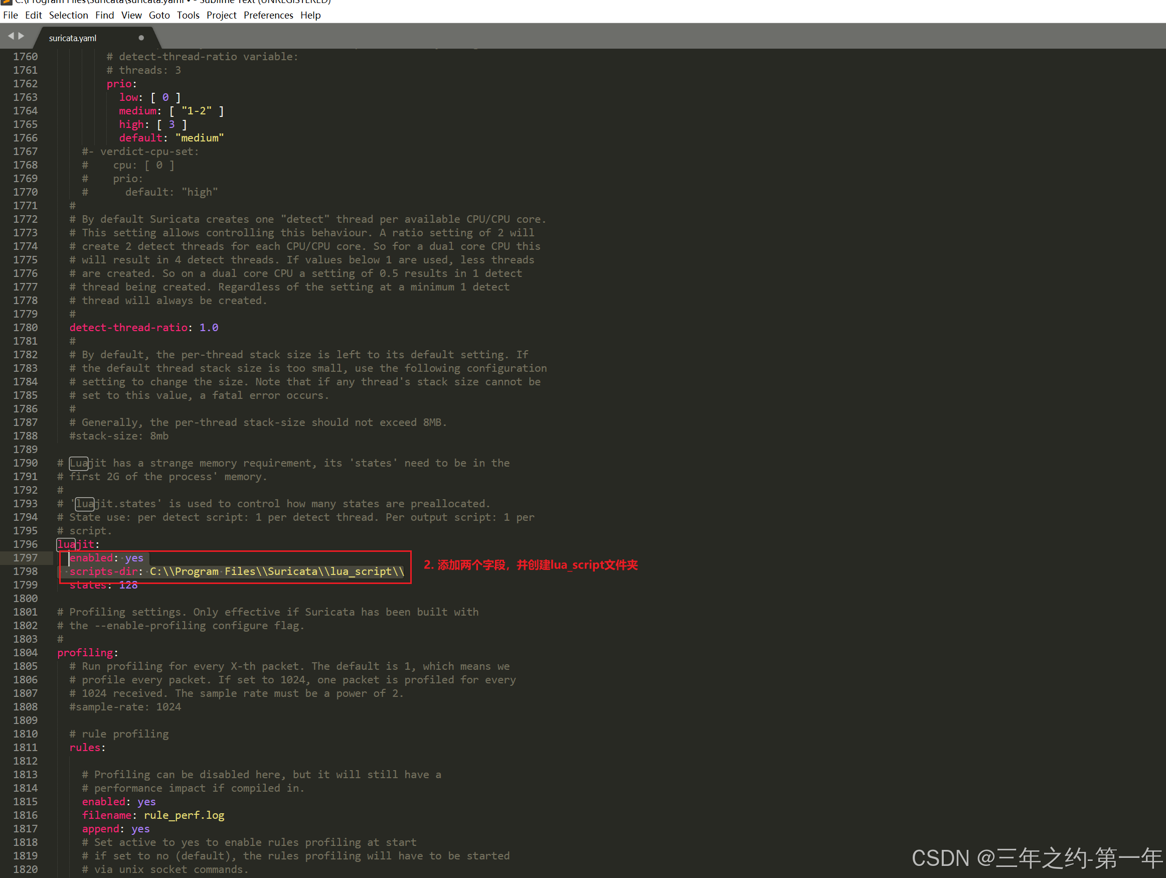Click the Sublime Text app icon in the title bar
The image size is (1166, 878).
coord(7,2)
